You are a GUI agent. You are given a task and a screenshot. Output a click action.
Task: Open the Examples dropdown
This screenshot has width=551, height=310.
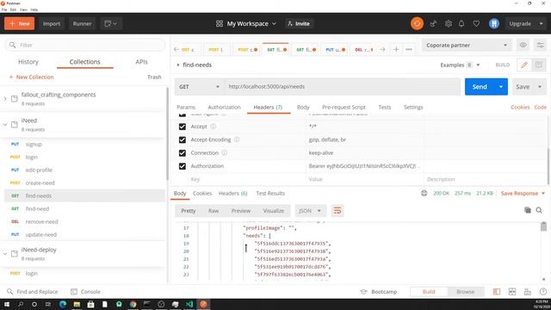pyautogui.click(x=460, y=65)
